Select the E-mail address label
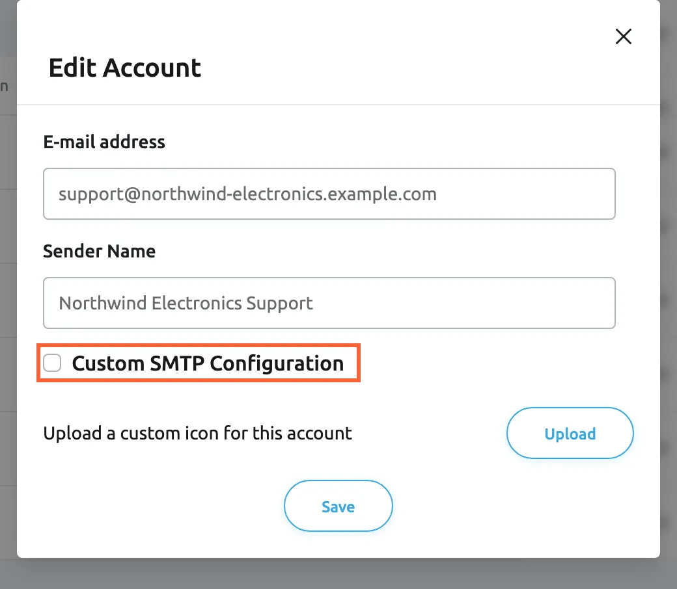Screen dimensions: 677x589 click(x=104, y=142)
